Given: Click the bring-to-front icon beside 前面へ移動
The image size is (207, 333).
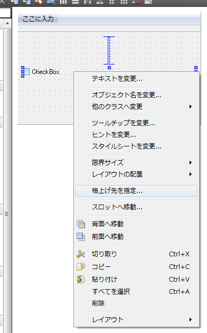Looking at the screenshot, I should pyautogui.click(x=81, y=237).
